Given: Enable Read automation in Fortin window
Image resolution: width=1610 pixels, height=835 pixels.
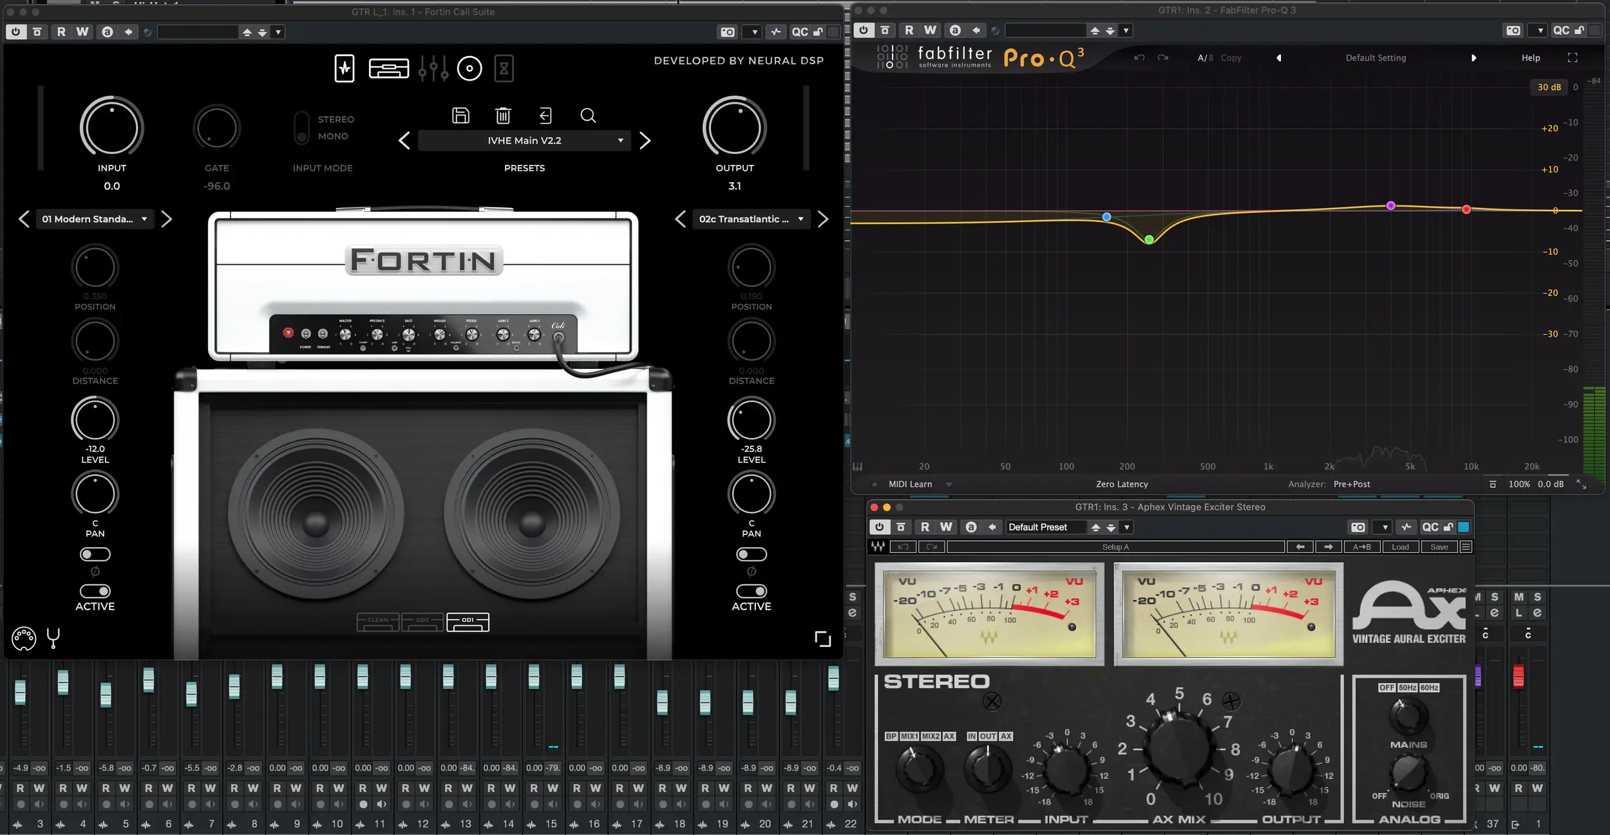Looking at the screenshot, I should (61, 32).
